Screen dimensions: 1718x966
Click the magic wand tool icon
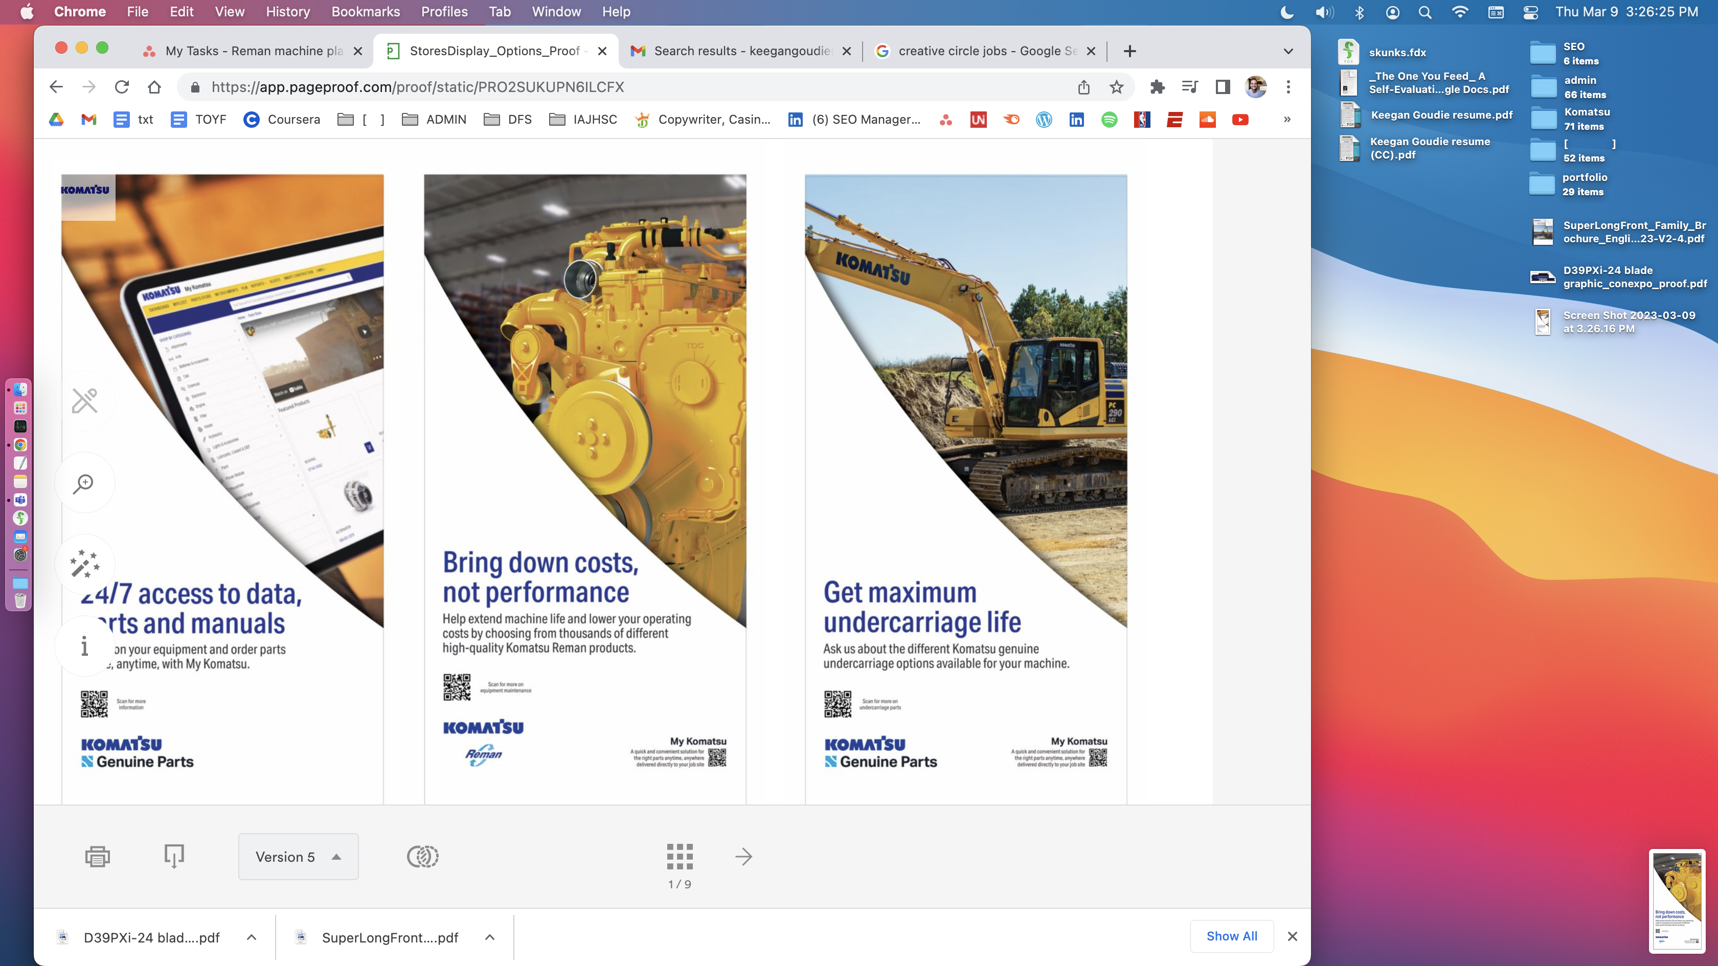tap(85, 564)
